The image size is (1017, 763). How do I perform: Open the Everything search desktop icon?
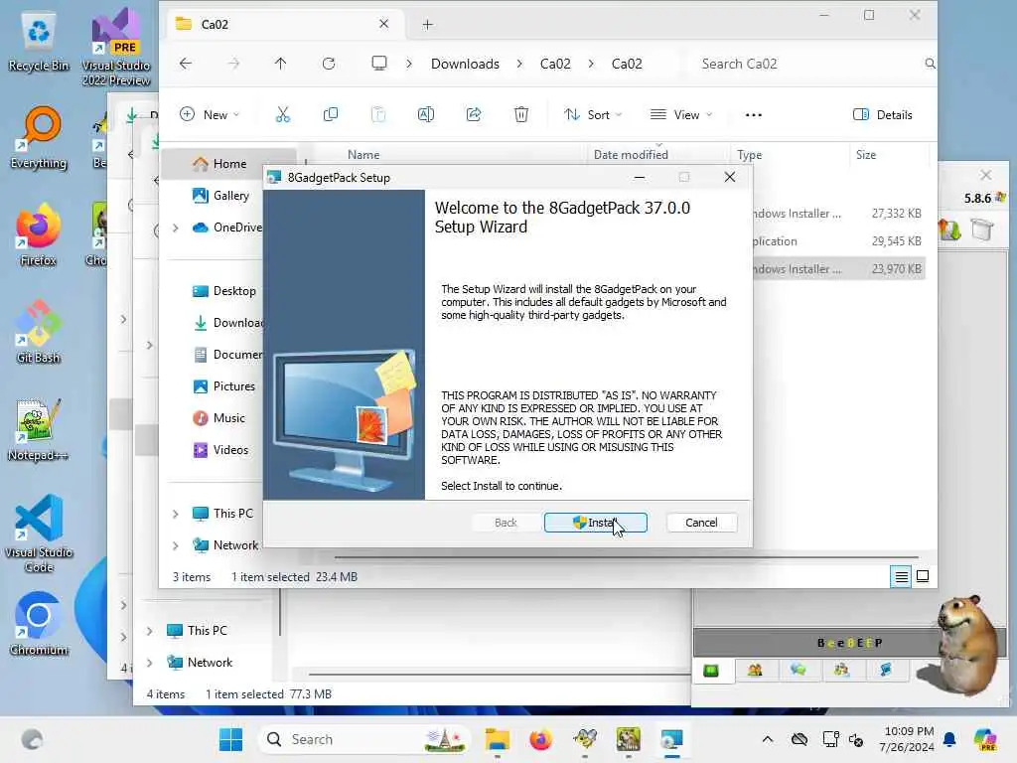39,137
